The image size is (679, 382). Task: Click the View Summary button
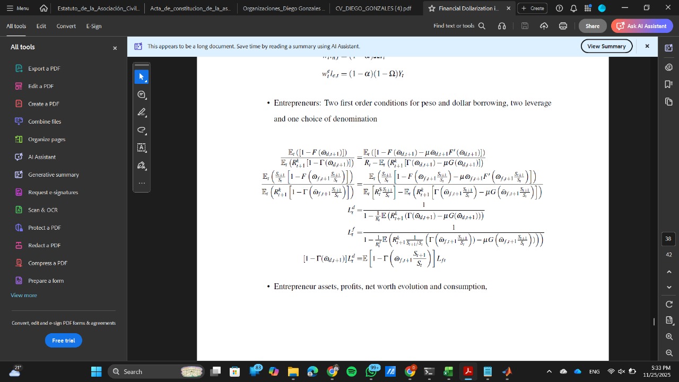606,46
